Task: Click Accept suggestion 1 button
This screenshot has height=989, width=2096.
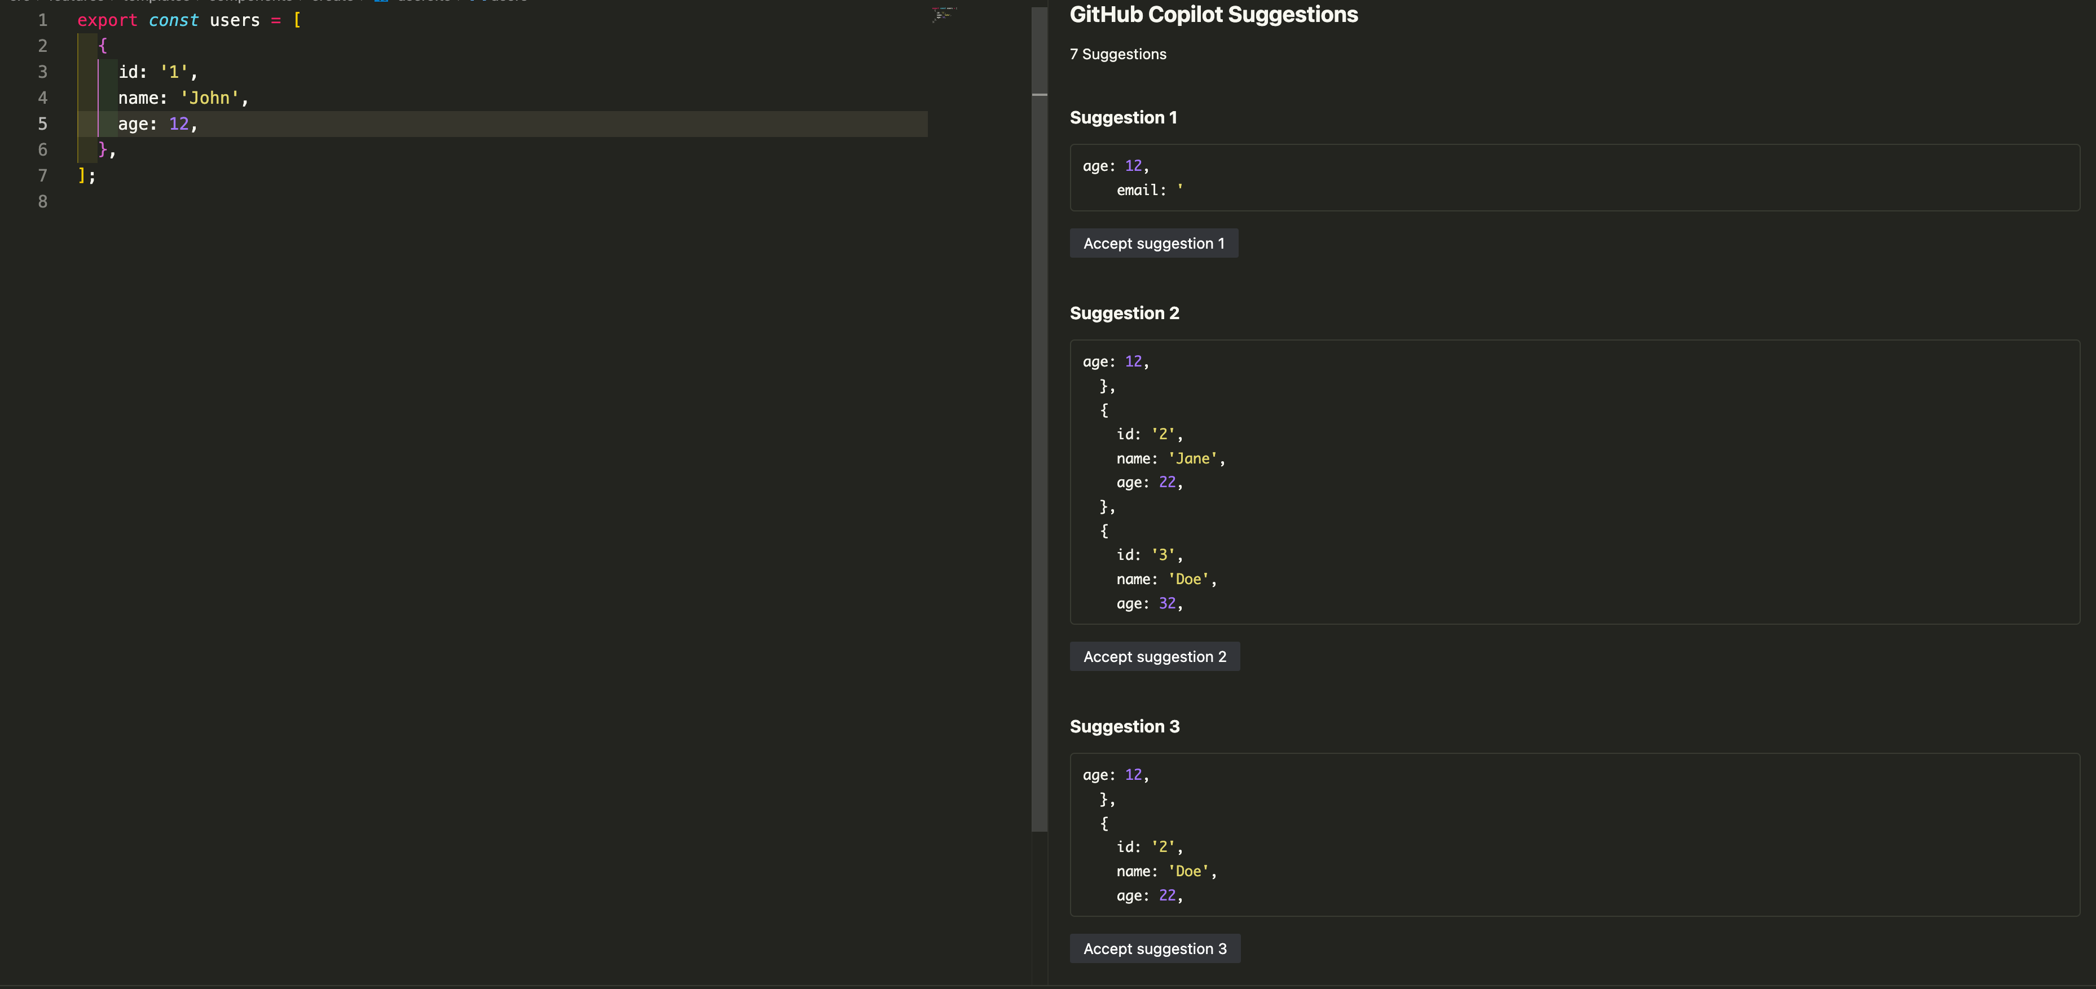Action: click(1153, 243)
